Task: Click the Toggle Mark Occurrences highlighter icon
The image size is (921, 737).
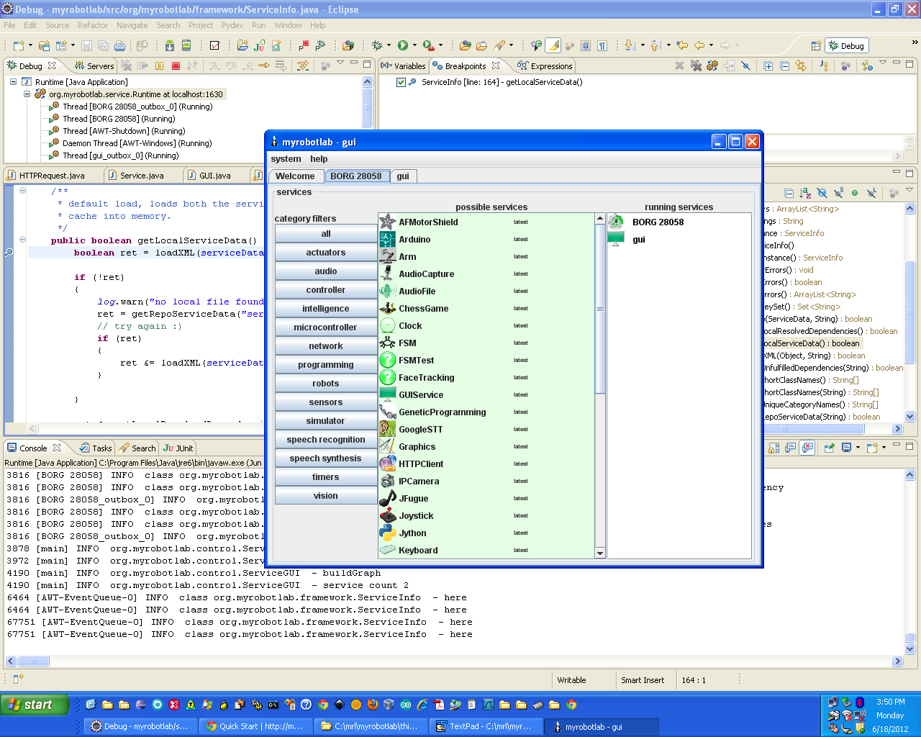Action: 553,45
